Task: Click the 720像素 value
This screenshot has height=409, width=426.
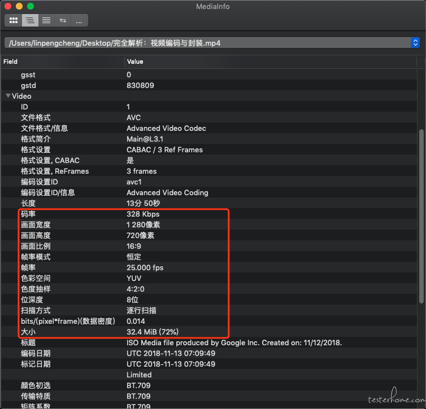Action: tap(140, 235)
